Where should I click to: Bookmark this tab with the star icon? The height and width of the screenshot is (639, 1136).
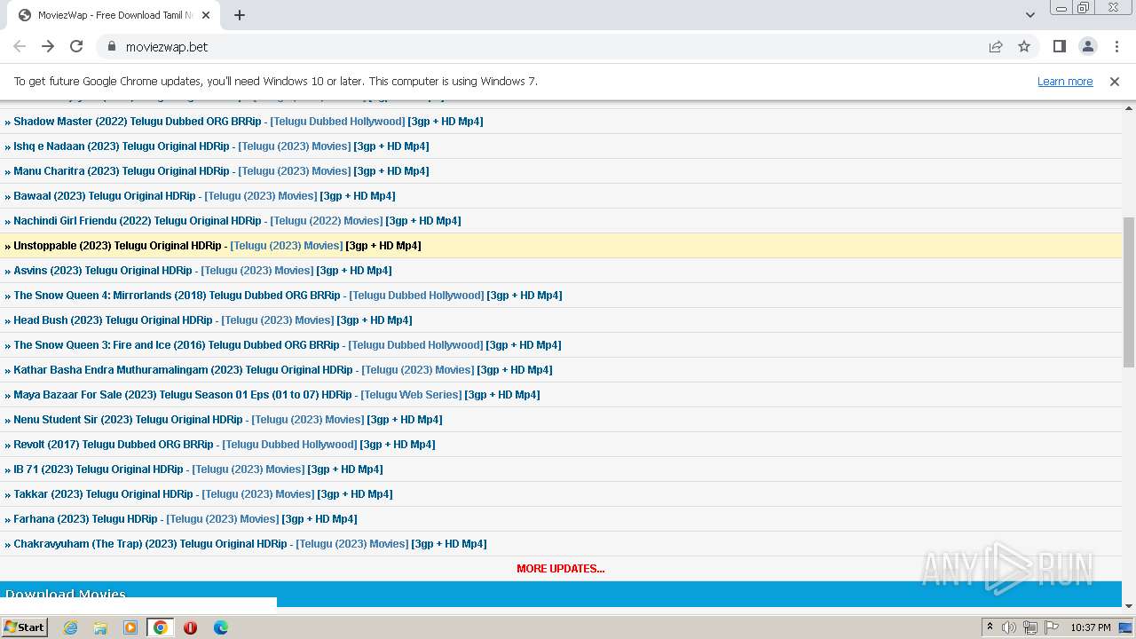(1024, 46)
